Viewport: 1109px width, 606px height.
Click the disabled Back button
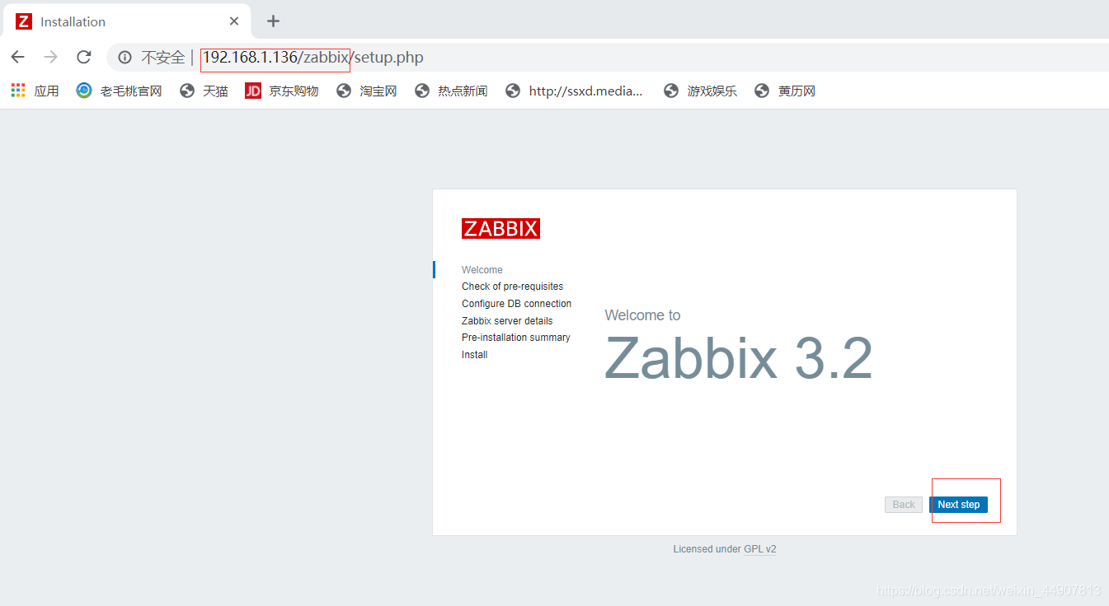coord(904,505)
